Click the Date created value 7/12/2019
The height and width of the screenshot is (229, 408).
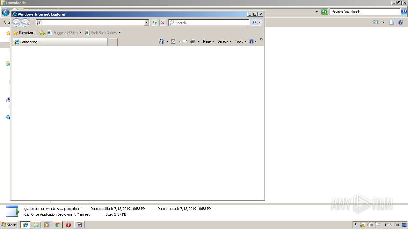196,209
